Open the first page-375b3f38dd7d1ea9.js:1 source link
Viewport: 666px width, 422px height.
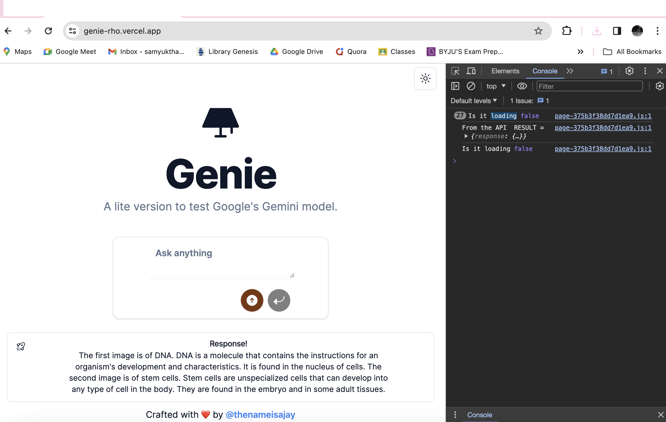[603, 116]
